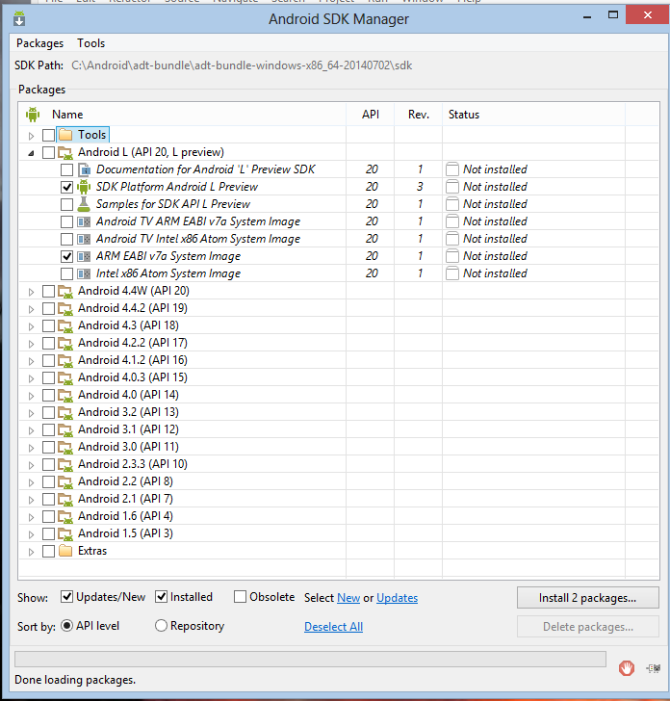Check the Android 3.1 (API 12) checkbox

[x=48, y=430]
